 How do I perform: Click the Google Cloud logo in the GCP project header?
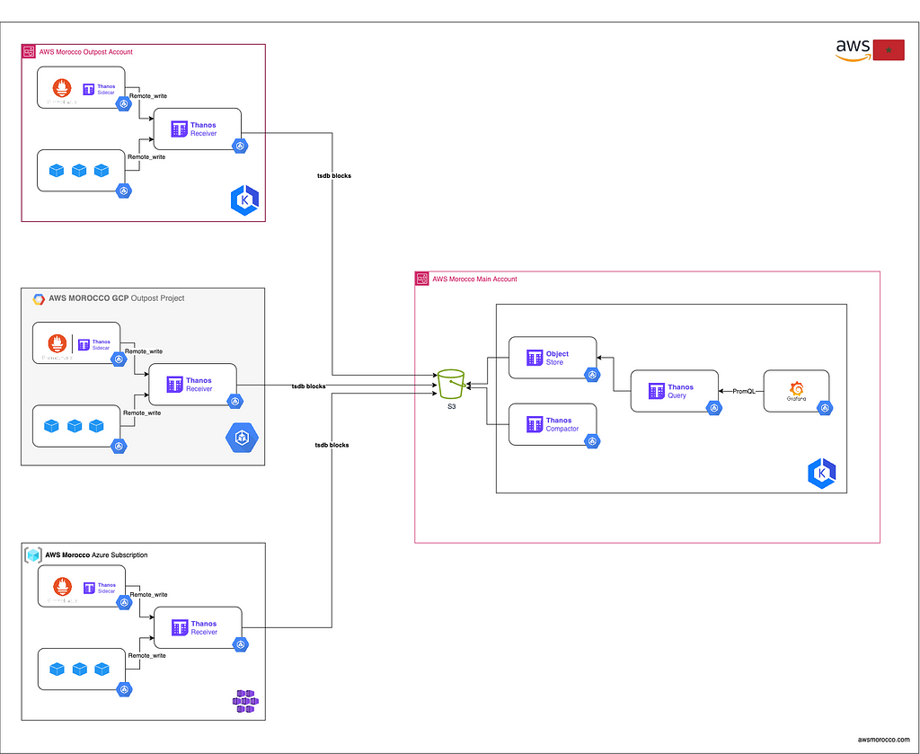(x=37, y=297)
